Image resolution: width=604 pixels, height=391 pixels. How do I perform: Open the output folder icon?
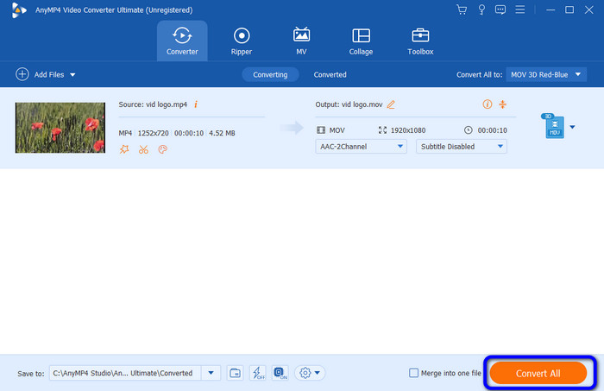coord(235,373)
